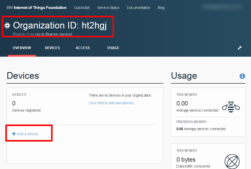Click the Usage section heading

point(184,76)
